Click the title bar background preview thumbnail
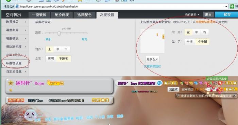This screenshot has height=125, width=238. click(152, 41)
